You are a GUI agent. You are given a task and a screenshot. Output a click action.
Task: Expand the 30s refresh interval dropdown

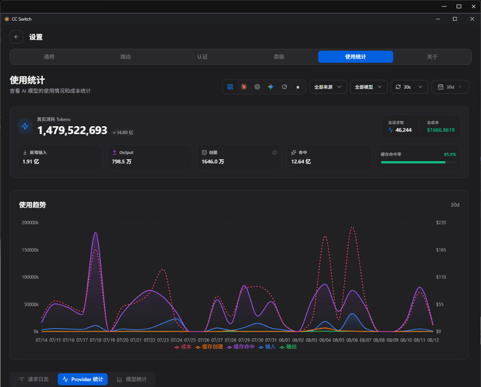click(409, 87)
